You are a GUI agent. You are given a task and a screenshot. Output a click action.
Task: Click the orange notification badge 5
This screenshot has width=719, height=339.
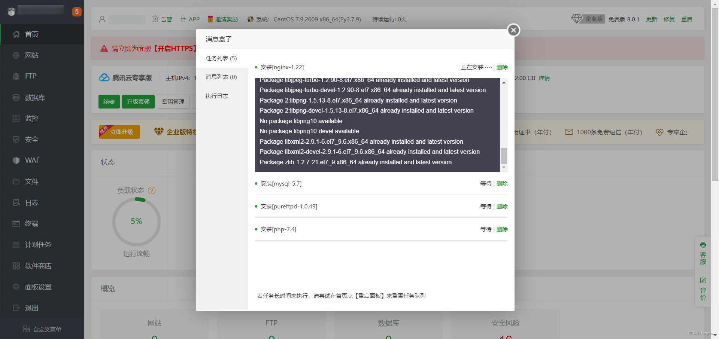77,12
